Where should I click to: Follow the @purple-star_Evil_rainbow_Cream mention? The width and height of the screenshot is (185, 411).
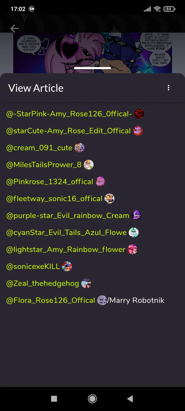(68, 216)
